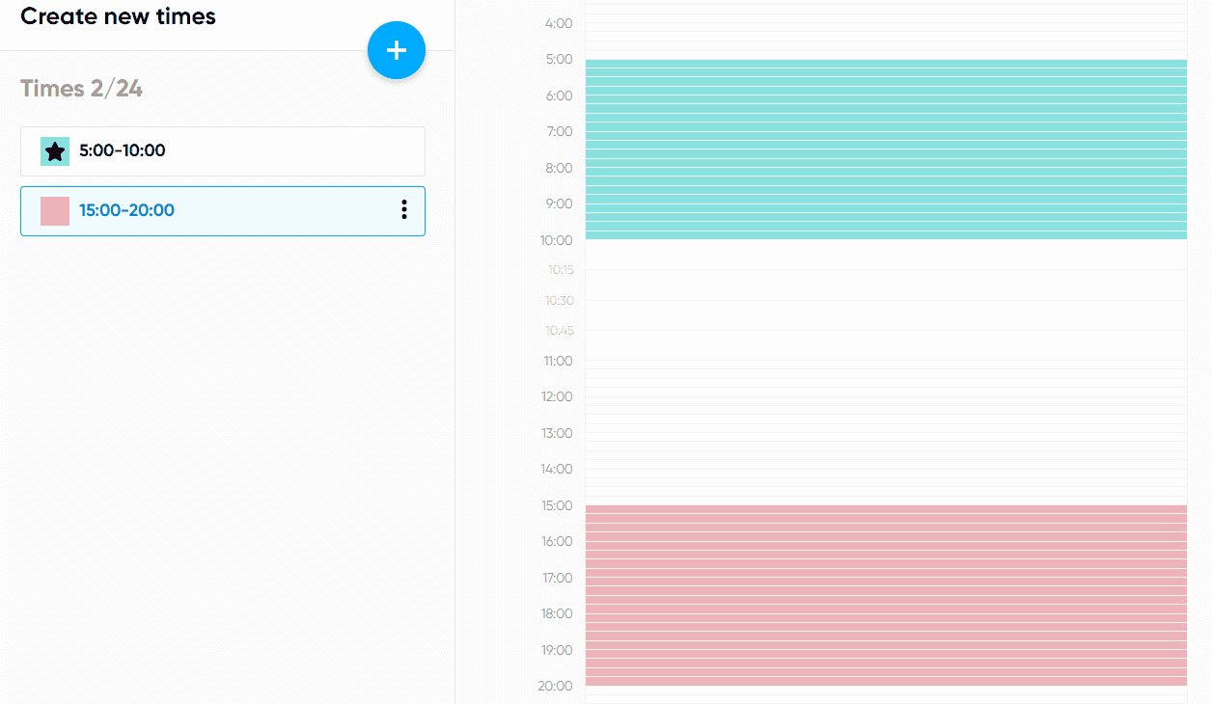Select the 5:00-10:00 time entry text

coord(123,150)
